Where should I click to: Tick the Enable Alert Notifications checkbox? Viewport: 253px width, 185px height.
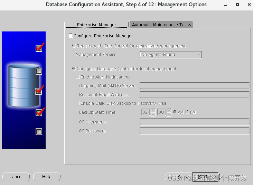(x=78, y=77)
